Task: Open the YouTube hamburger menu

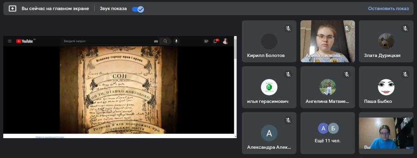Action: pos(10,41)
